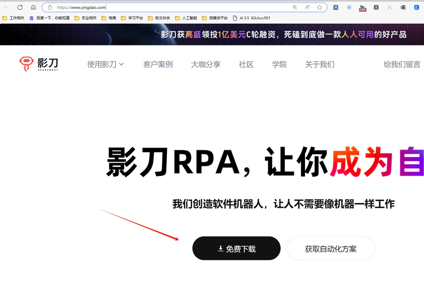The image size is (424, 291).
Task: Open the Outlook extension icon
Action: click(403, 7)
